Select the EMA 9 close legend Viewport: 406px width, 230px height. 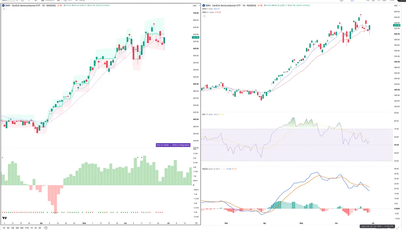pos(207,9)
